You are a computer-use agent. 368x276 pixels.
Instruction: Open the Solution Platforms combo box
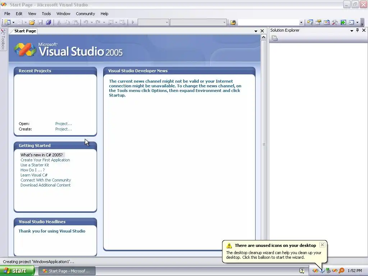[198, 22]
